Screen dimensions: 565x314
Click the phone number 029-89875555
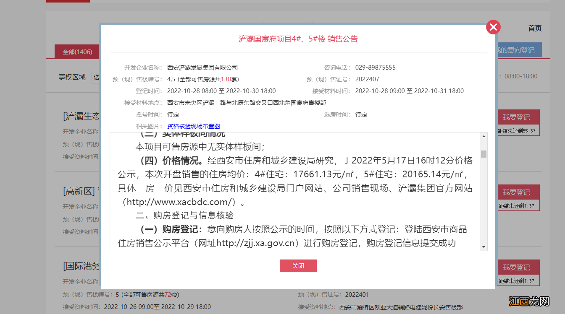pyautogui.click(x=376, y=67)
